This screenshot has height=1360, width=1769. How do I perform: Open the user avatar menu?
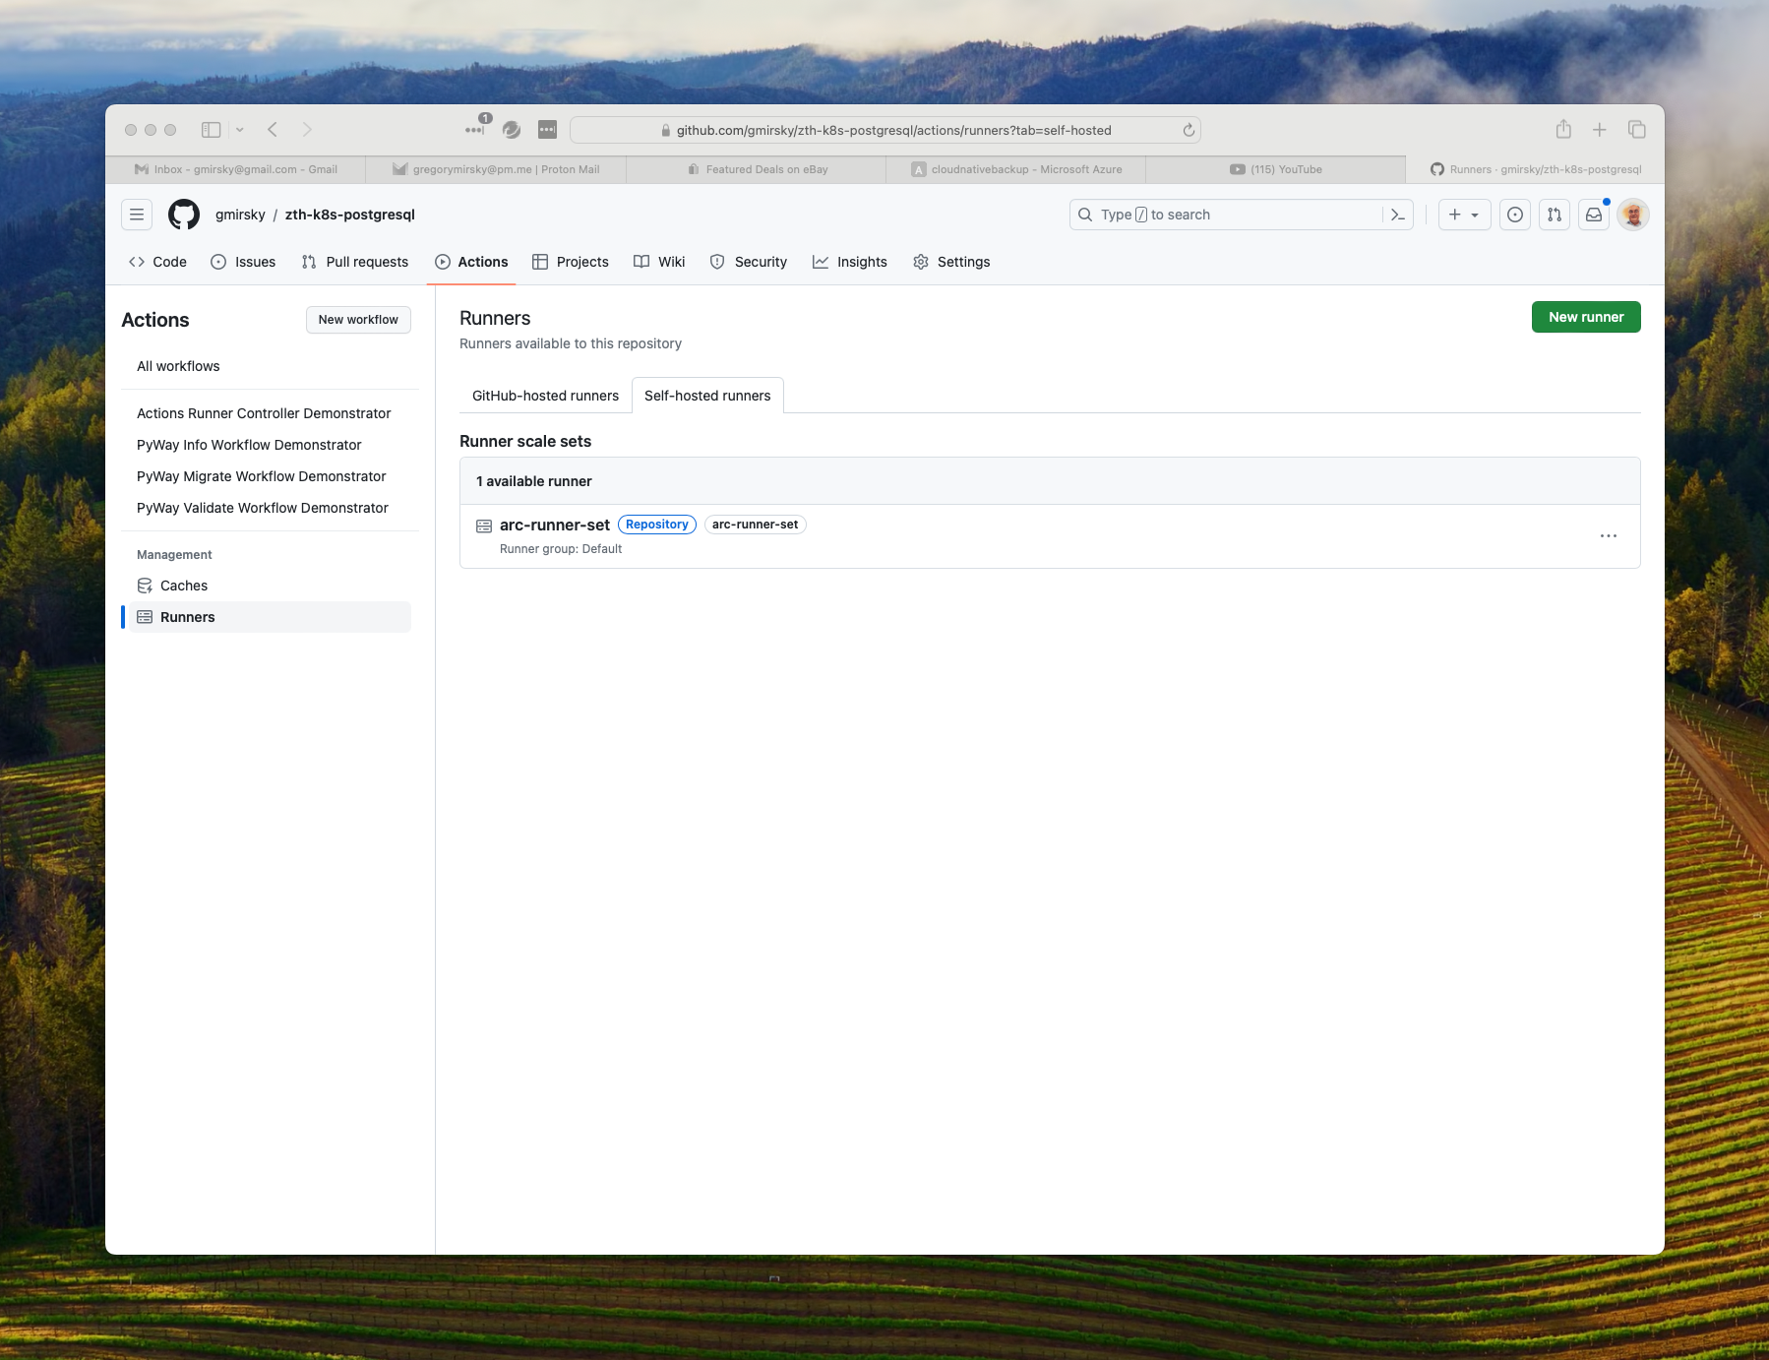[1633, 215]
